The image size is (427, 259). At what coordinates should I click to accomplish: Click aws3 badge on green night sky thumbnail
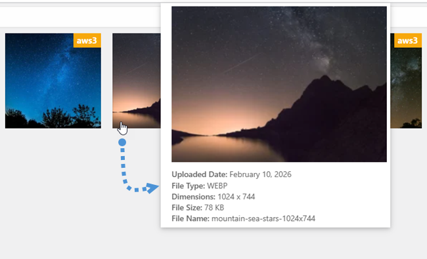click(x=408, y=41)
